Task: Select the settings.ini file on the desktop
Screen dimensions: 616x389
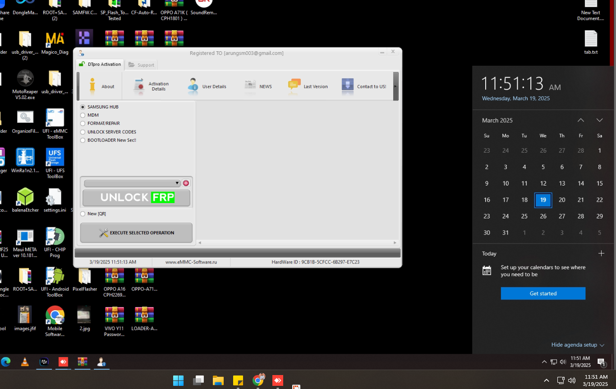Action: coord(55,200)
